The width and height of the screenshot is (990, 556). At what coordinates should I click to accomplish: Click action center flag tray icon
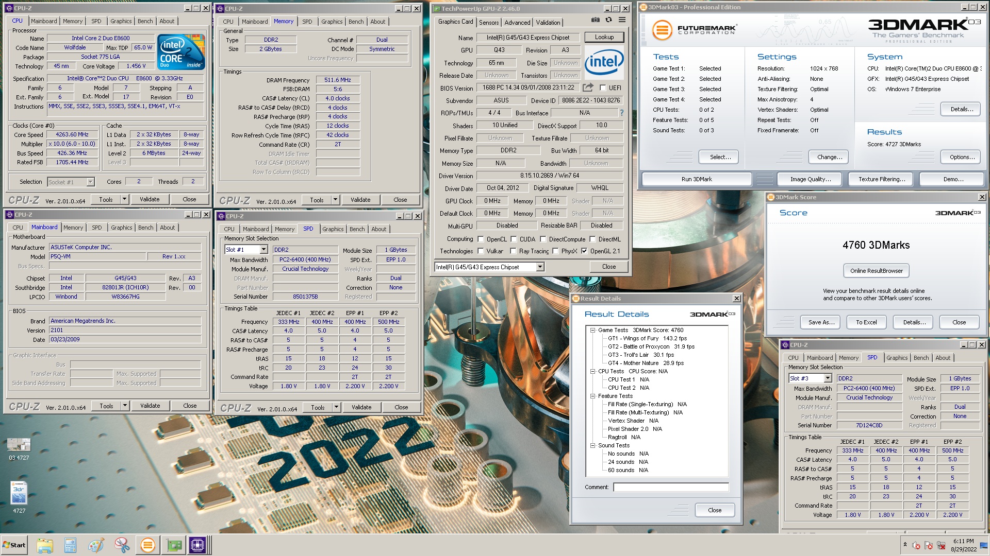coord(929,545)
